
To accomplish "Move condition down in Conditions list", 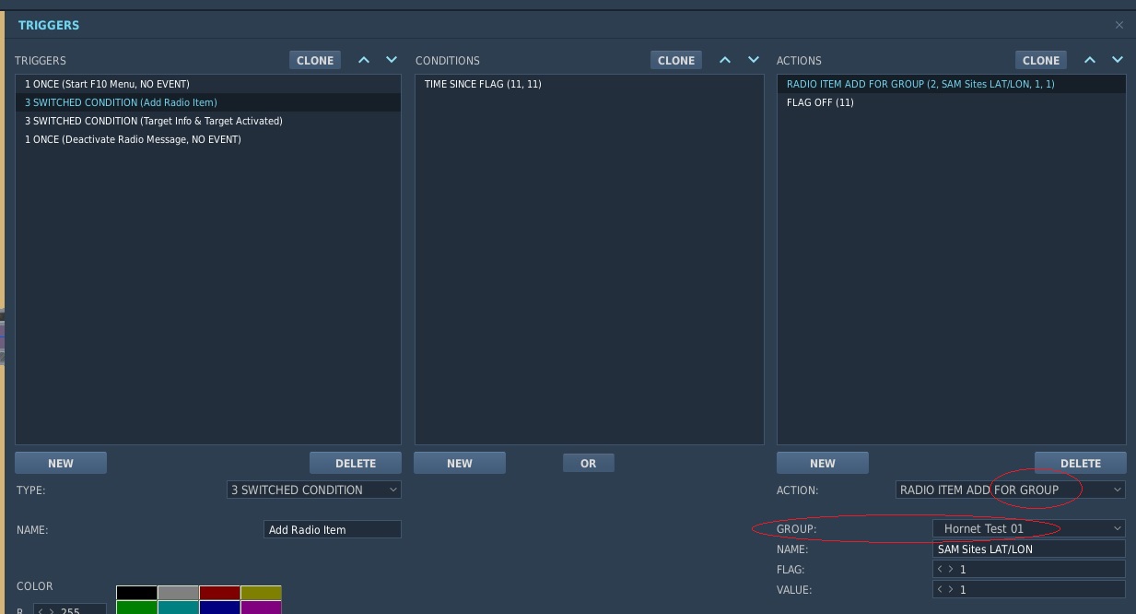I will (754, 60).
